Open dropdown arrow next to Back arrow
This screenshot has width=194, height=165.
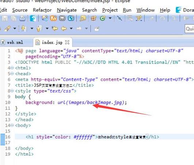(x=71, y=29)
